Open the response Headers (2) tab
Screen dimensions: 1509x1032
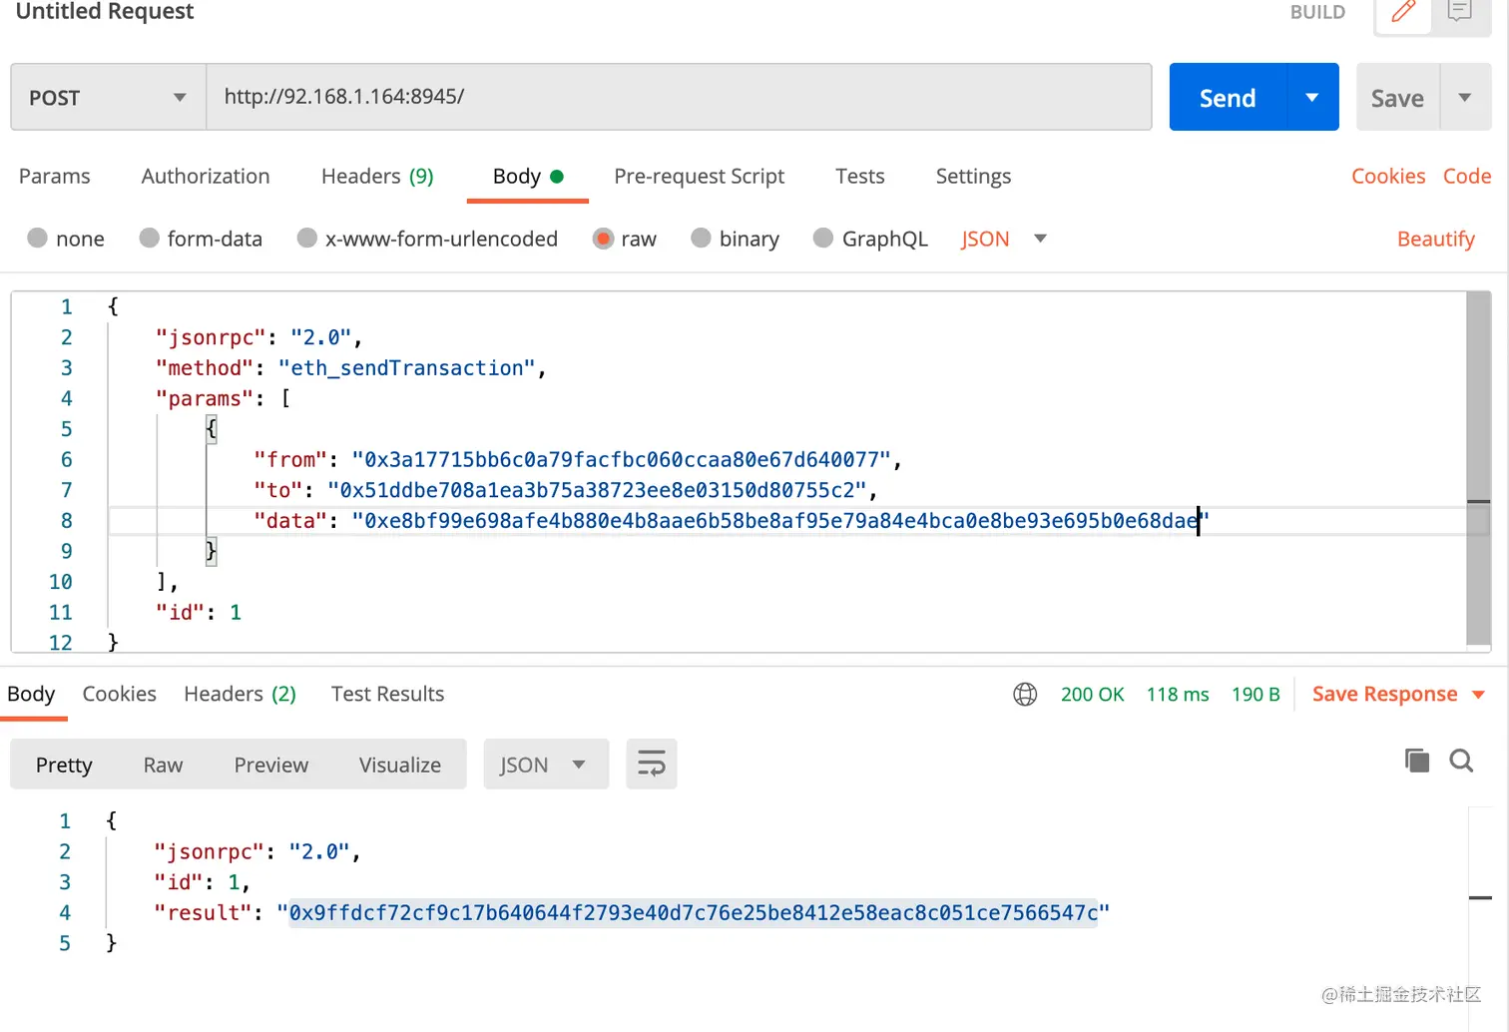pos(241,695)
